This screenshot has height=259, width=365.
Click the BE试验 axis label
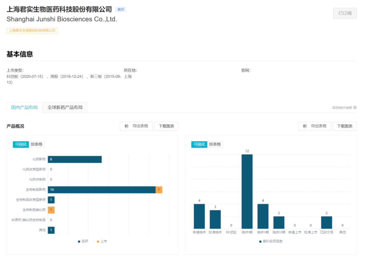(231, 232)
